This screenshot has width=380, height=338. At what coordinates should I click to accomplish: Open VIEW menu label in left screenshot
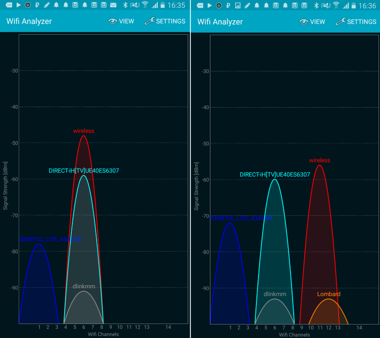[127, 21]
